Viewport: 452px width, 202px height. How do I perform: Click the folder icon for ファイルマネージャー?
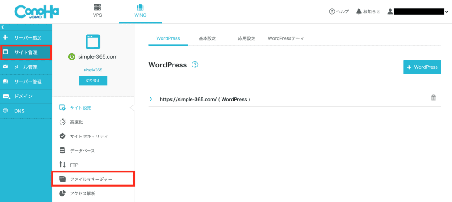(62, 179)
